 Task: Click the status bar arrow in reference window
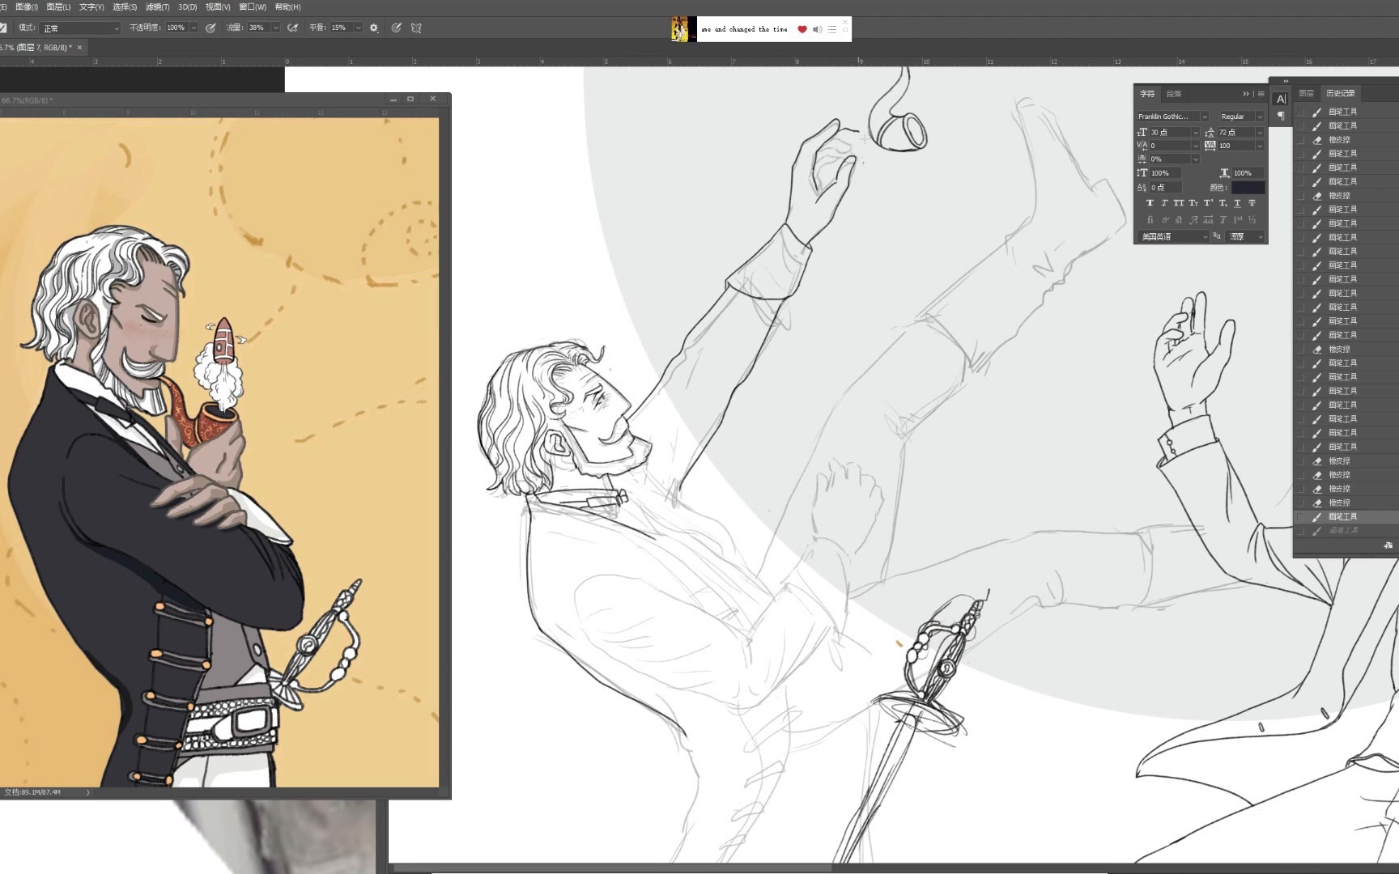[x=87, y=792]
